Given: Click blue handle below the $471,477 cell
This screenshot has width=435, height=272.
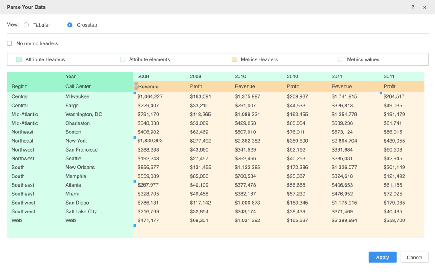Looking at the screenshot, I should 135,226.
